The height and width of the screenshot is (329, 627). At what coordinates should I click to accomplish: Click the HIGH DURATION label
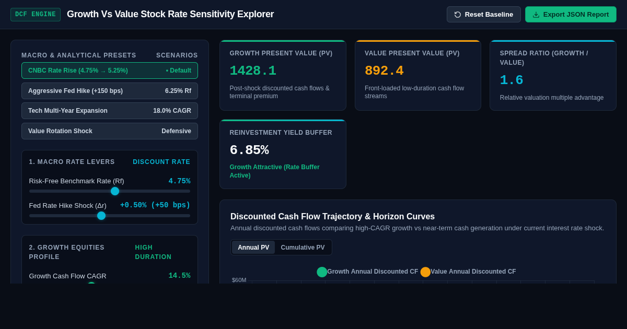pyautogui.click(x=153, y=252)
